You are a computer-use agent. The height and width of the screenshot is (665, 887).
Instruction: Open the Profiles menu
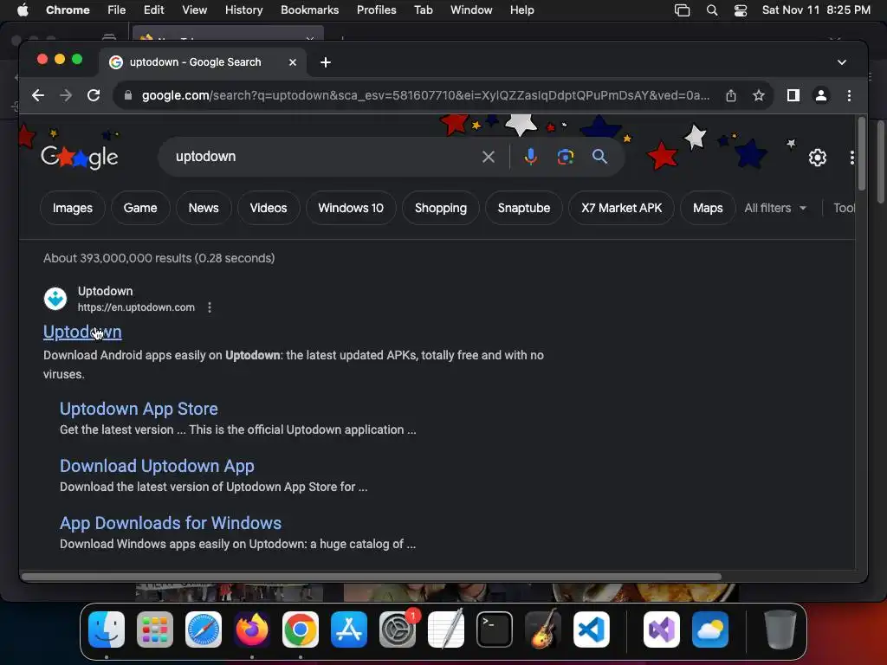click(x=376, y=10)
